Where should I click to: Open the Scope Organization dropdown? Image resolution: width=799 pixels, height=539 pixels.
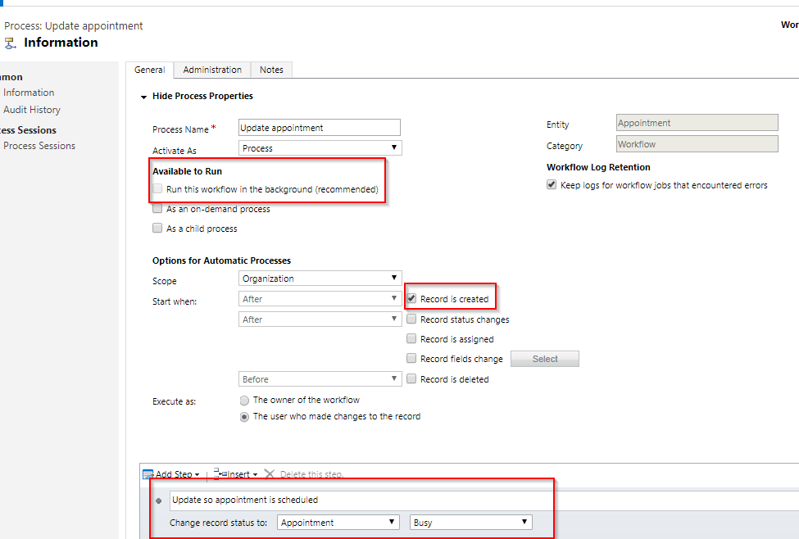pos(320,279)
